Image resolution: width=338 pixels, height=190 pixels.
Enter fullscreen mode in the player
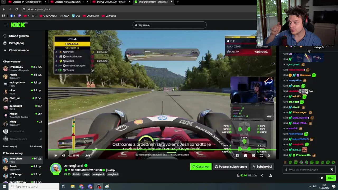pyautogui.click(x=261, y=155)
